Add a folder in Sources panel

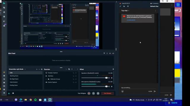pyautogui.click(x=69, y=69)
